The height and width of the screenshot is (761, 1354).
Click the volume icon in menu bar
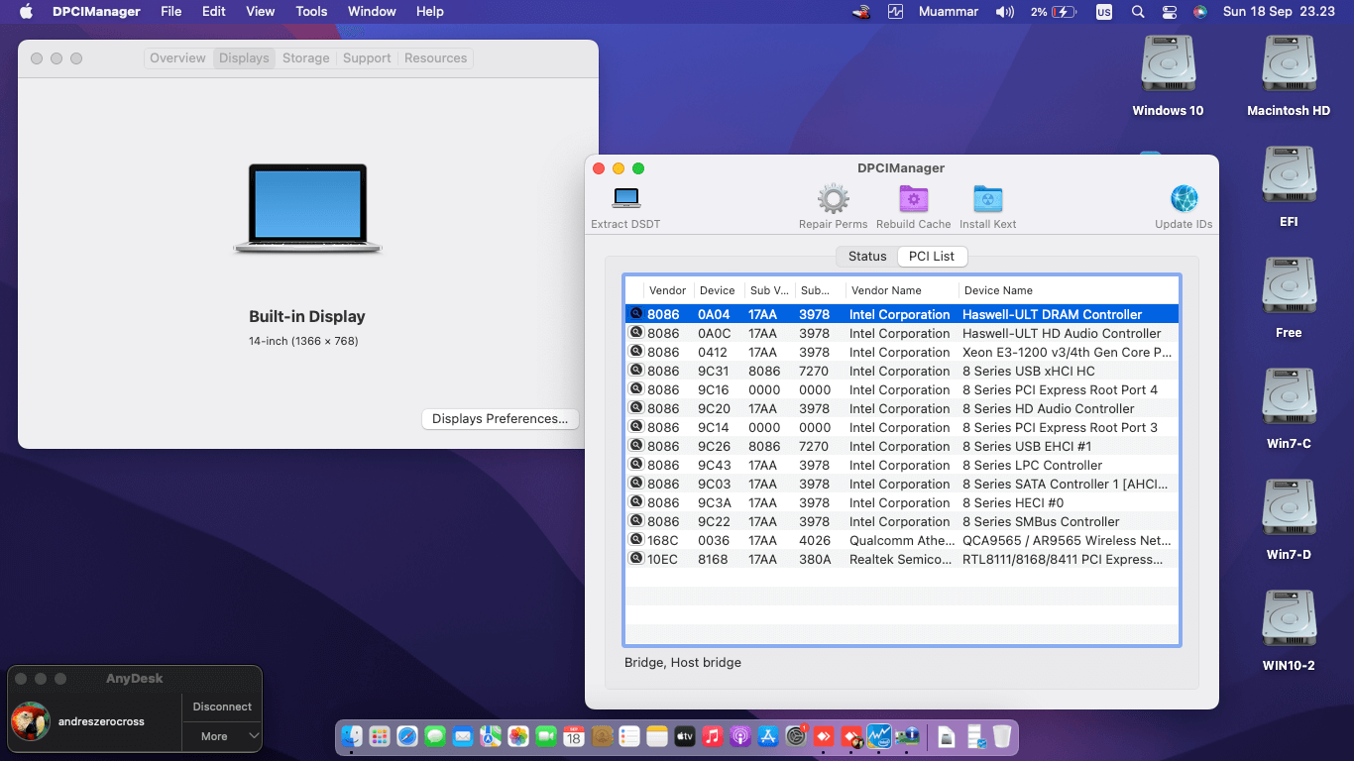(x=1005, y=12)
